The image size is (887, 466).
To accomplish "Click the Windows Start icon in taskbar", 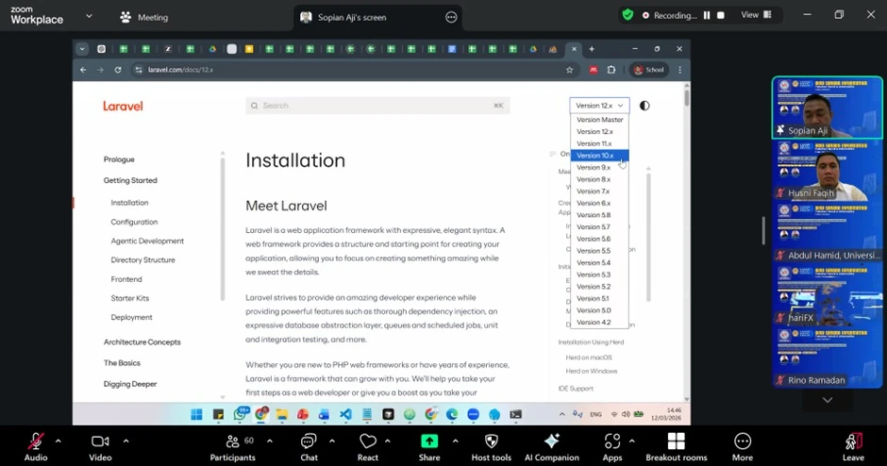I will (x=196, y=414).
